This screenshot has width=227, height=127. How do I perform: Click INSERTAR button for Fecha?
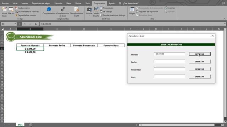coord(200,62)
